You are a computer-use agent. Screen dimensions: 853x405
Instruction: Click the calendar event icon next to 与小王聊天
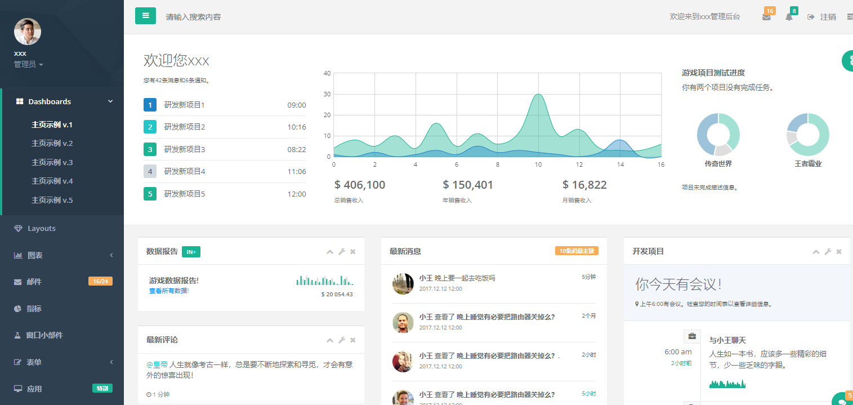692,336
